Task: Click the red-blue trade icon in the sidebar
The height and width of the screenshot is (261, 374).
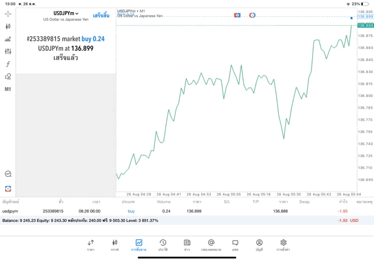Action: click(8, 189)
